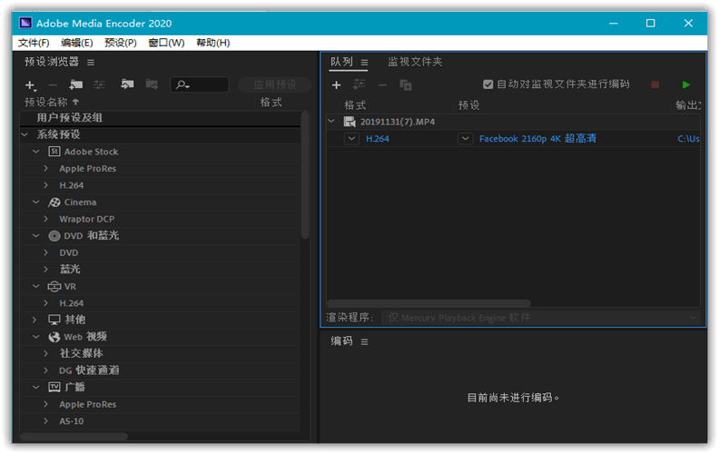Click the monitor icon next to 其他
719x454 pixels.
click(x=54, y=320)
